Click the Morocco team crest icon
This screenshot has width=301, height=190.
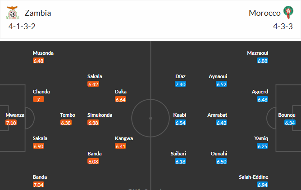pos(287,13)
